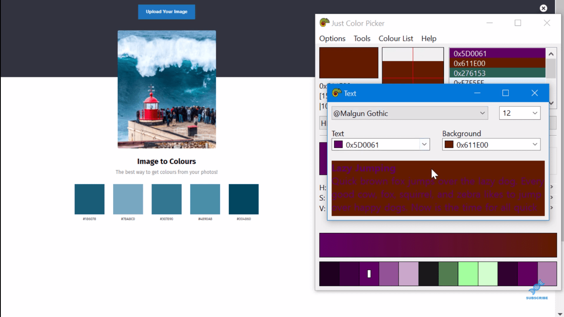Close the Text dialog
This screenshot has width=564, height=317.
(x=534, y=93)
